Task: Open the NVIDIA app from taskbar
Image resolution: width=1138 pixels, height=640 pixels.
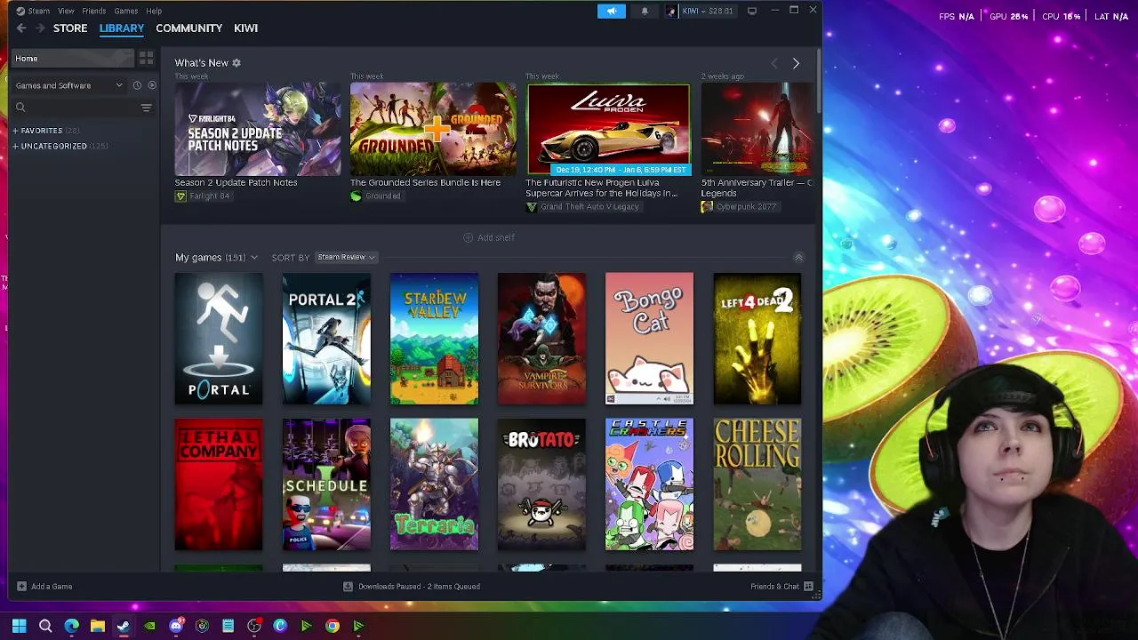Action: 149,626
